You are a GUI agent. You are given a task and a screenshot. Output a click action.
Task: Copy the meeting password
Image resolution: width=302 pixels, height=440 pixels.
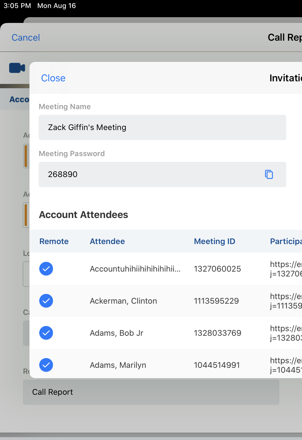click(269, 174)
